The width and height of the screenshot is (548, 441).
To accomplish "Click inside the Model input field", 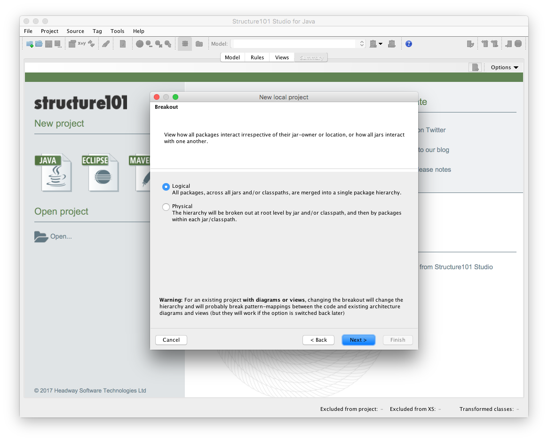I will coord(294,44).
